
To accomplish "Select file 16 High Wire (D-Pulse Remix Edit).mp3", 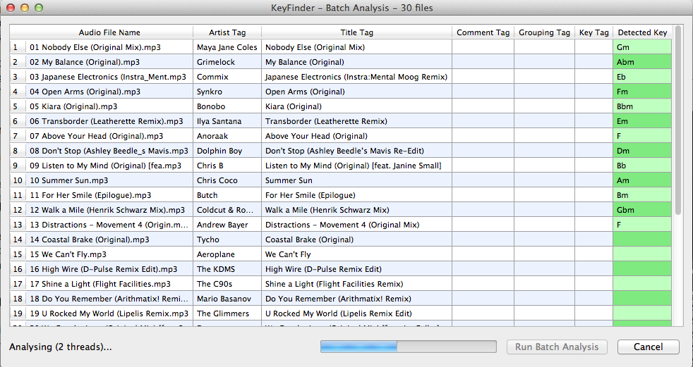I will pos(109,268).
